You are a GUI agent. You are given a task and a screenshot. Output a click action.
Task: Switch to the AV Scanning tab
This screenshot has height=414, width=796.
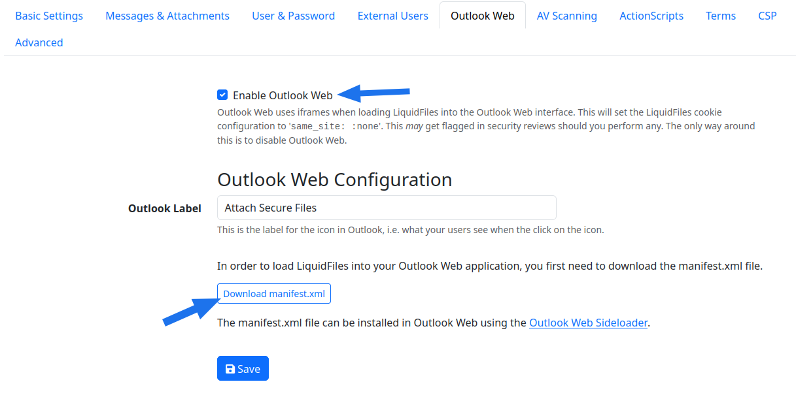[x=566, y=15]
